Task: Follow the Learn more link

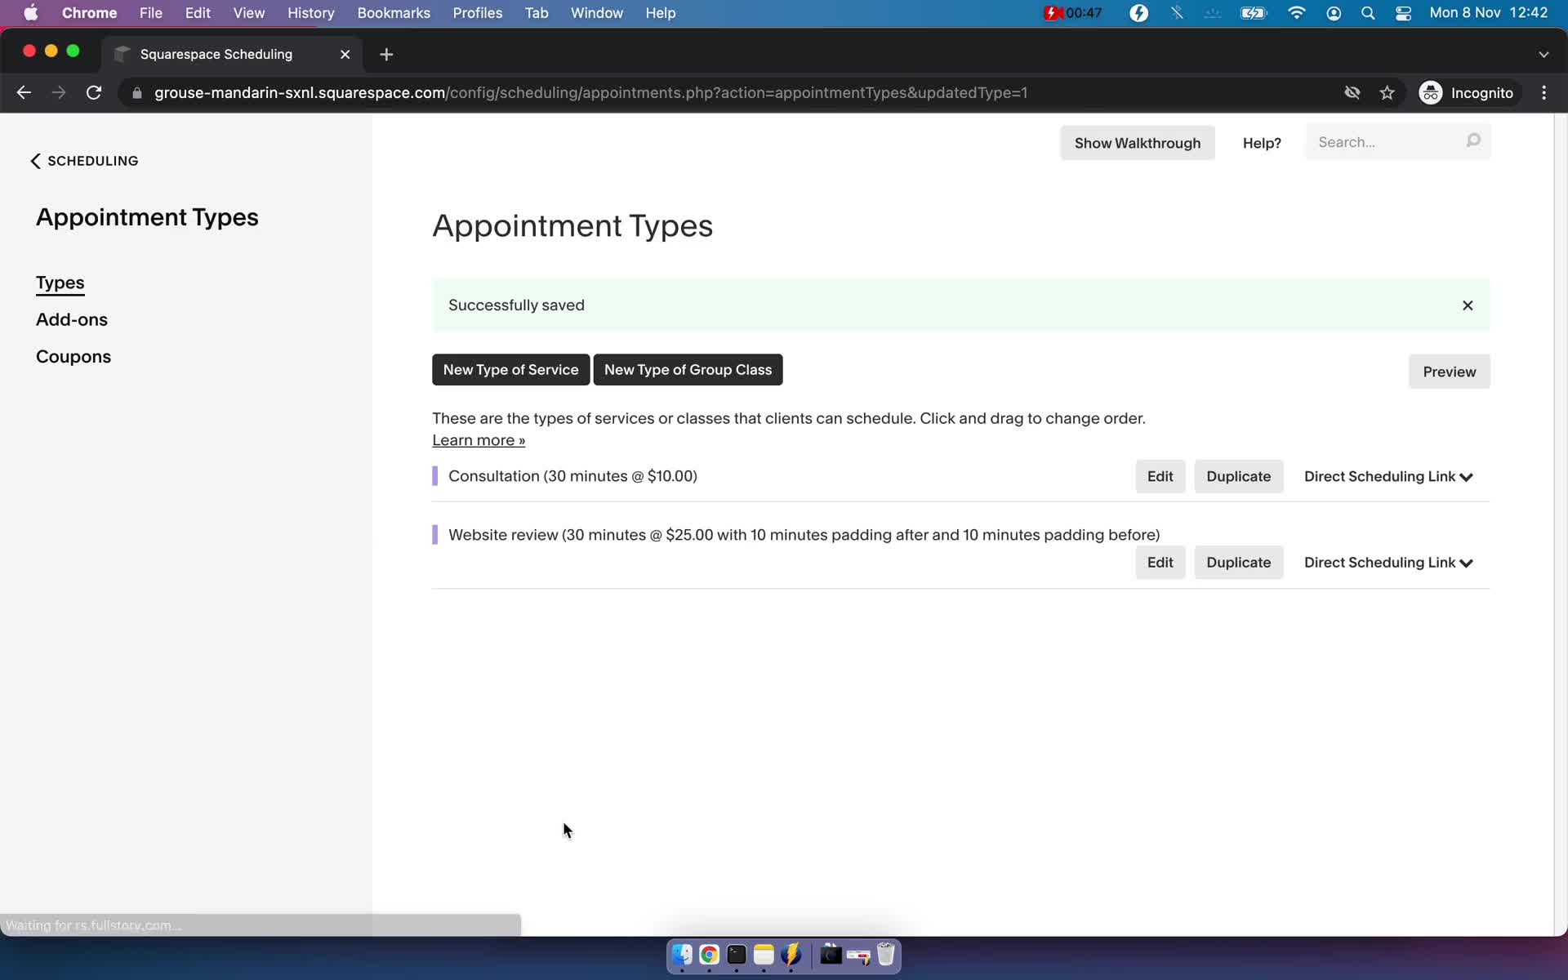Action: point(479,440)
